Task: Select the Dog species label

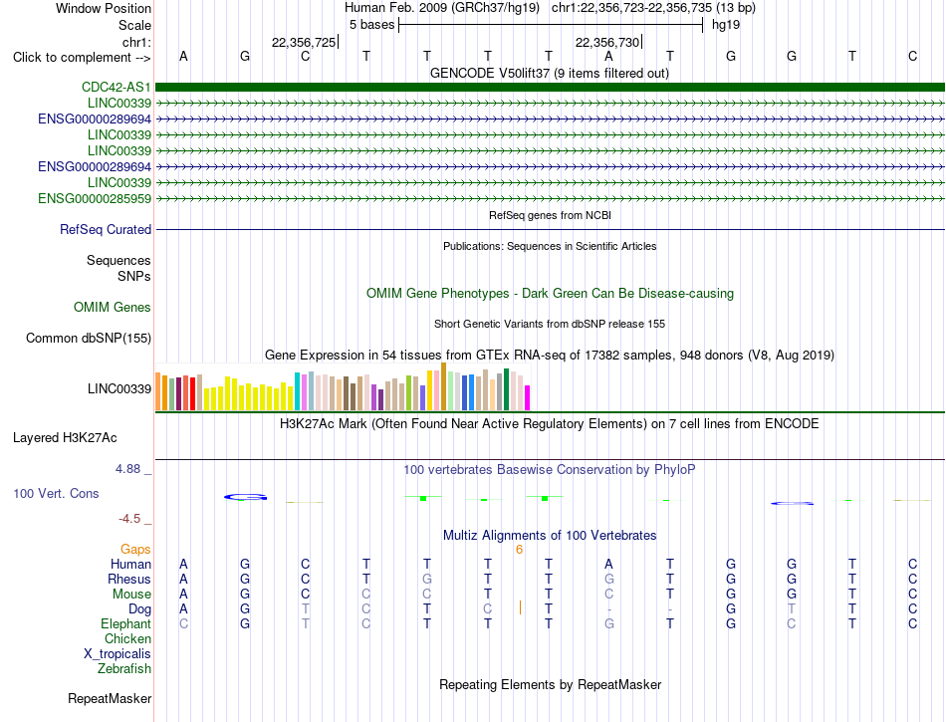Action: click(x=140, y=609)
